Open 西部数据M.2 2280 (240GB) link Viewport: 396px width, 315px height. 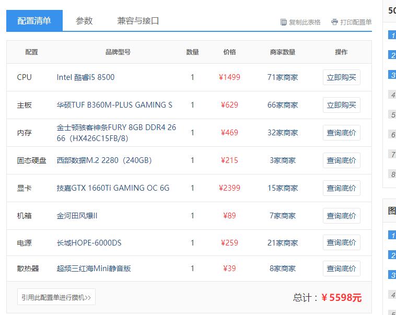tap(104, 160)
